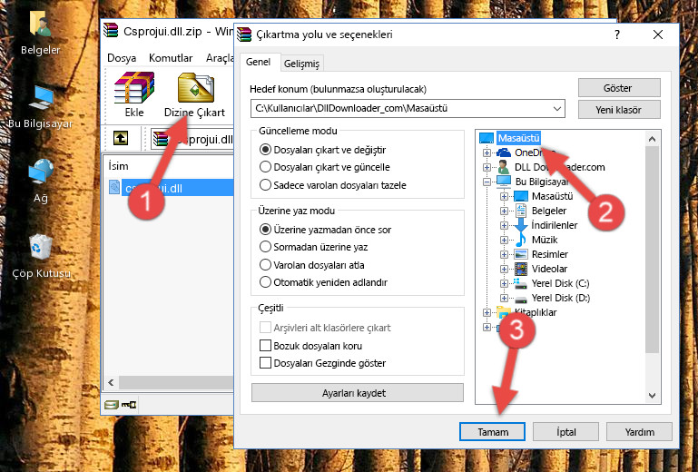Expand the Yerel Disk (C:) node
This screenshot has width=698, height=472.
[504, 283]
